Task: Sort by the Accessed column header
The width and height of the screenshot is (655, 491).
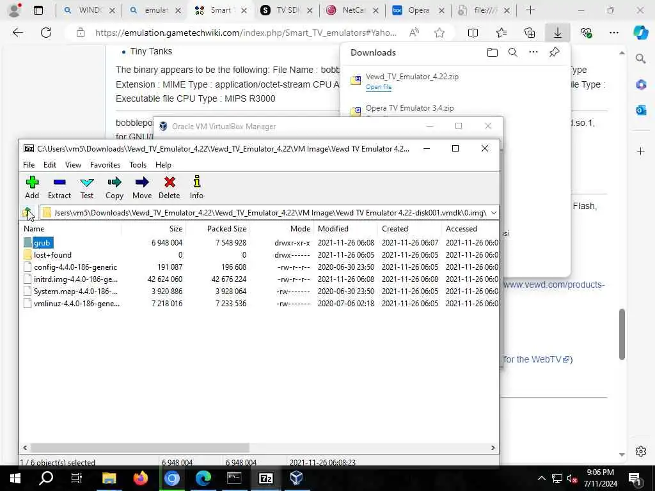Action: [x=470, y=229]
